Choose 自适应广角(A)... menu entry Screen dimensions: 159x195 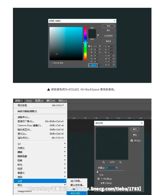40,121
